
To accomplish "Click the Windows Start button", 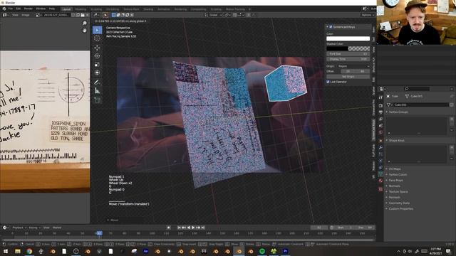I will pyautogui.click(x=6, y=251).
